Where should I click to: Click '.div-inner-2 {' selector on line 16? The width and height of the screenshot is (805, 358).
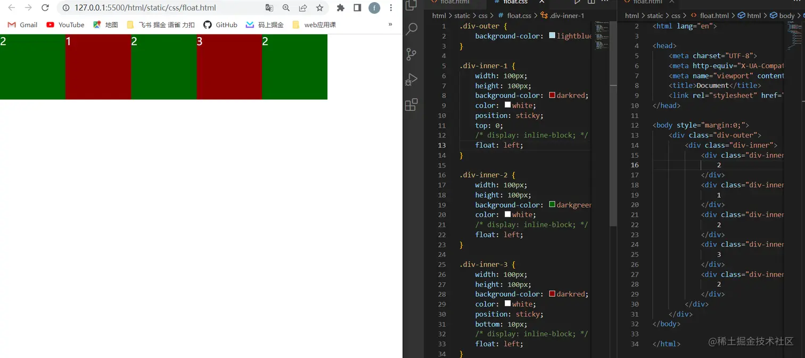point(488,175)
